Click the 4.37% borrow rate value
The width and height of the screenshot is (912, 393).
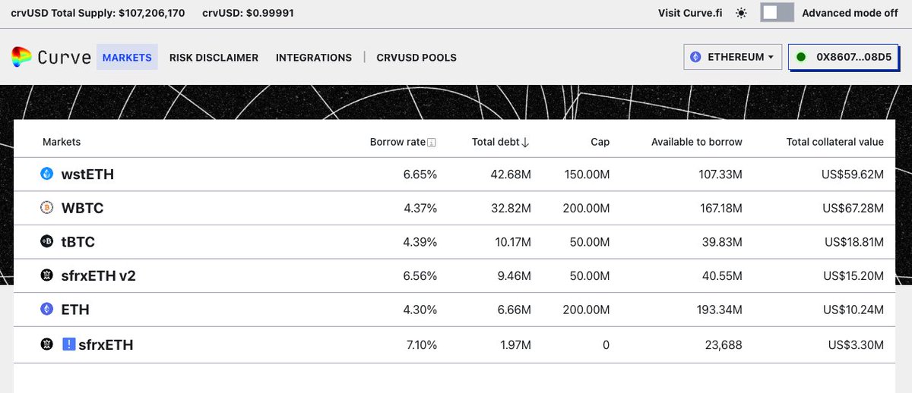420,208
